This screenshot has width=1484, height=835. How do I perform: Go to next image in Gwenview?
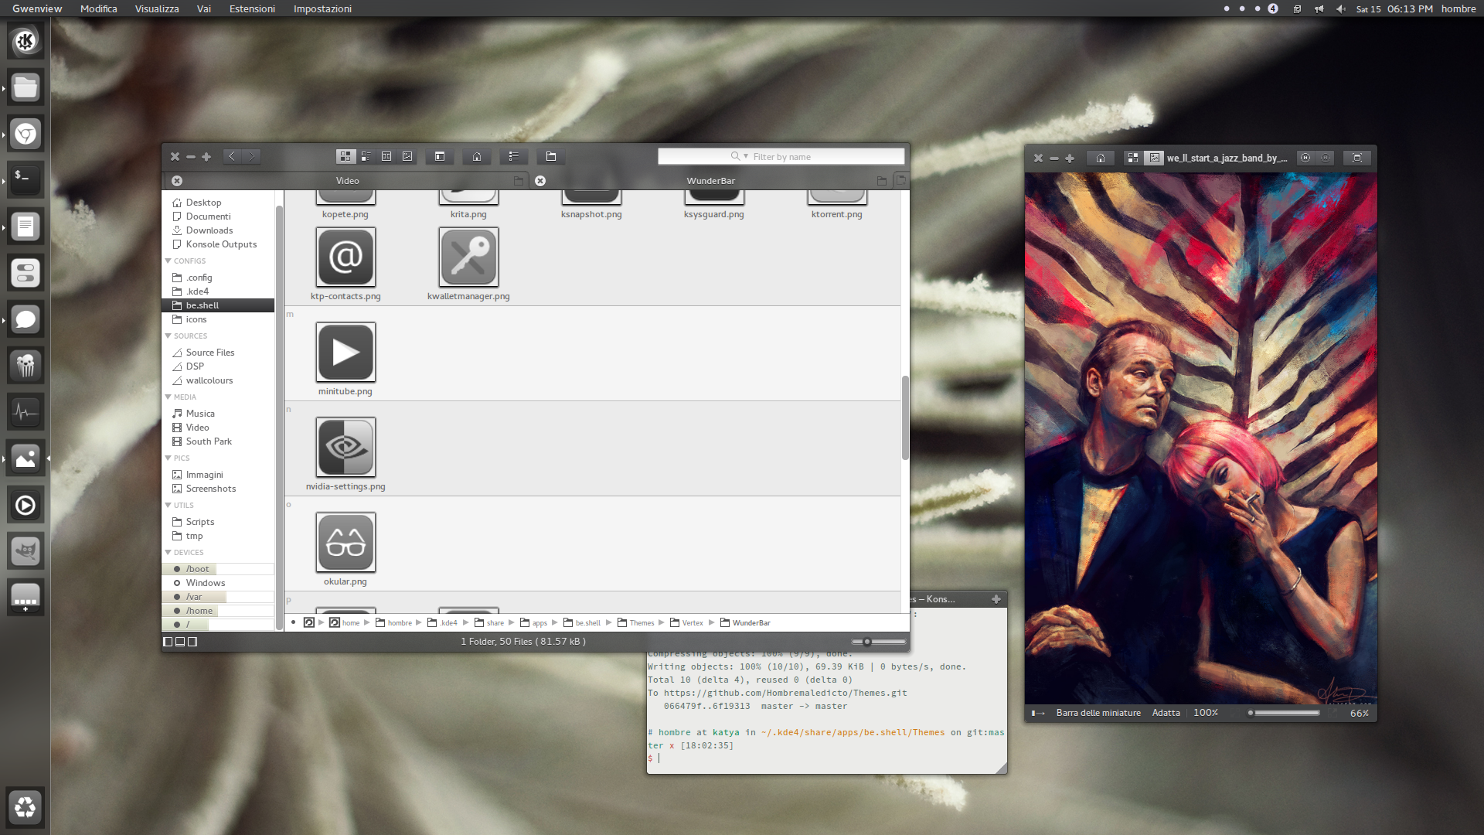[1326, 158]
